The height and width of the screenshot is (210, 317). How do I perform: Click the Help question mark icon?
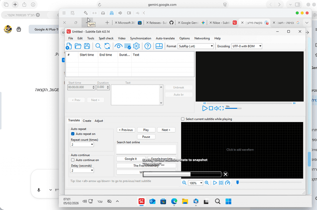point(147,46)
